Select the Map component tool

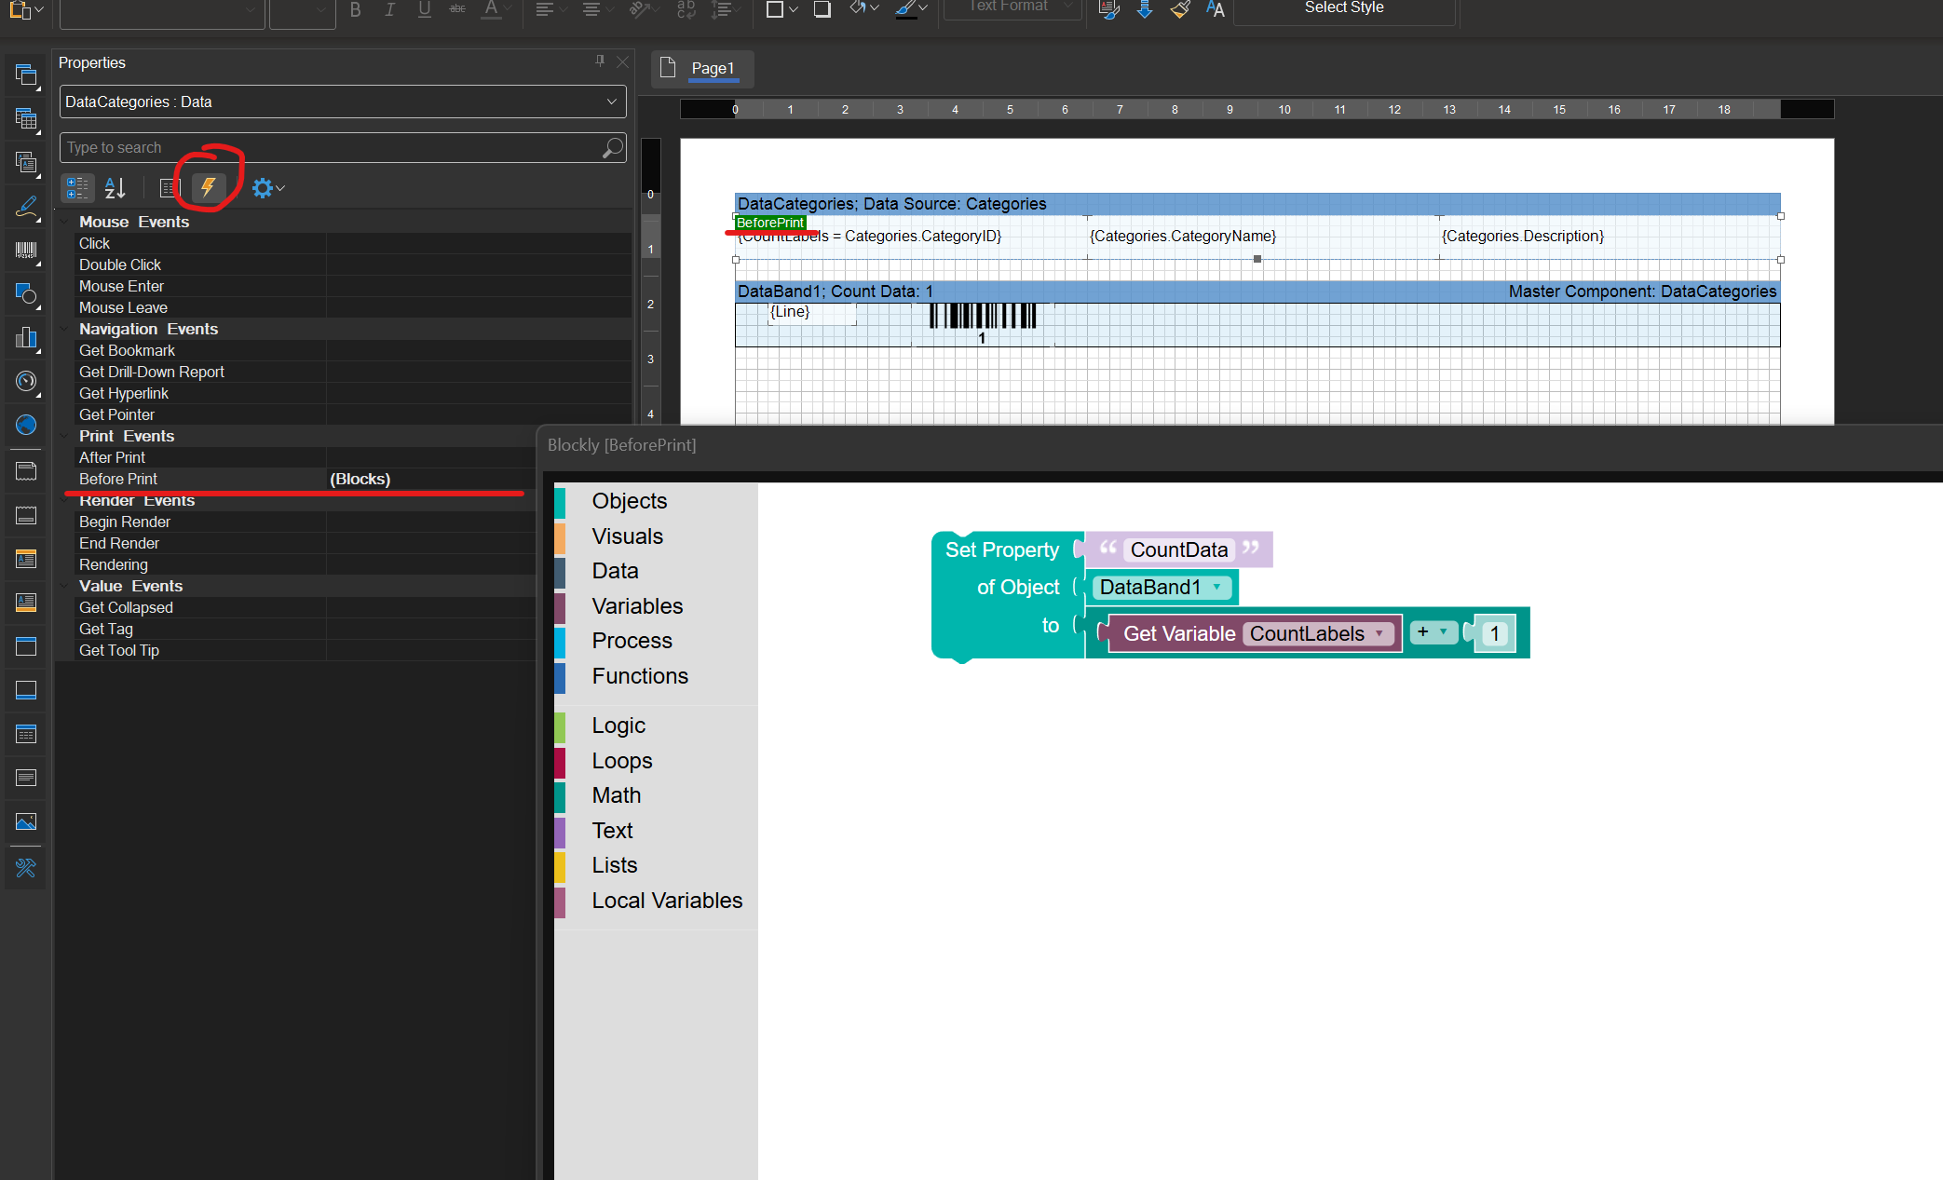click(x=25, y=425)
